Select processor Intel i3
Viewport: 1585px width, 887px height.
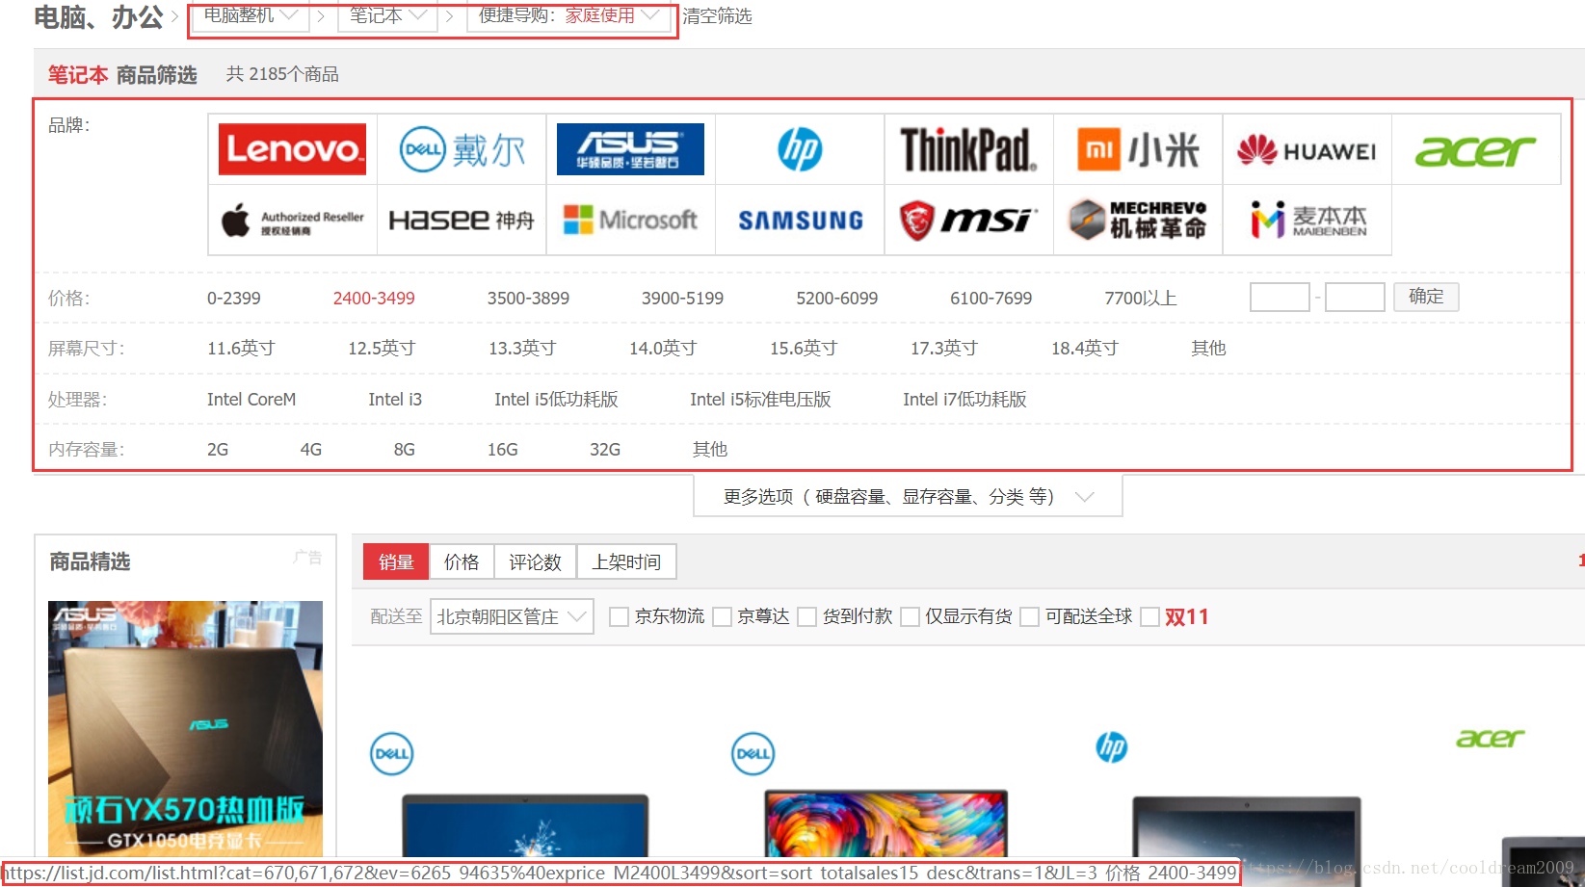(395, 400)
